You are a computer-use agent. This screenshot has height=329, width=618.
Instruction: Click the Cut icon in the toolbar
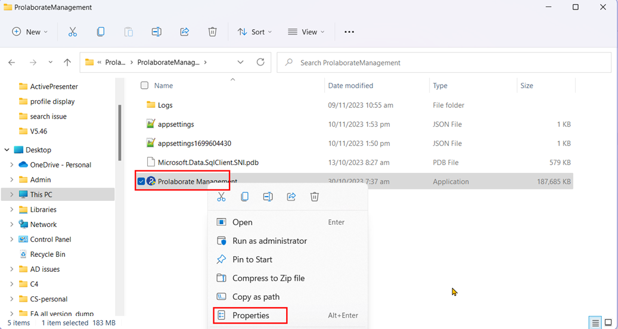coord(73,32)
